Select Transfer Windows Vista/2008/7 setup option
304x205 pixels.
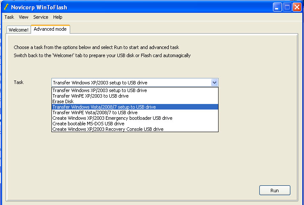(x=135, y=107)
